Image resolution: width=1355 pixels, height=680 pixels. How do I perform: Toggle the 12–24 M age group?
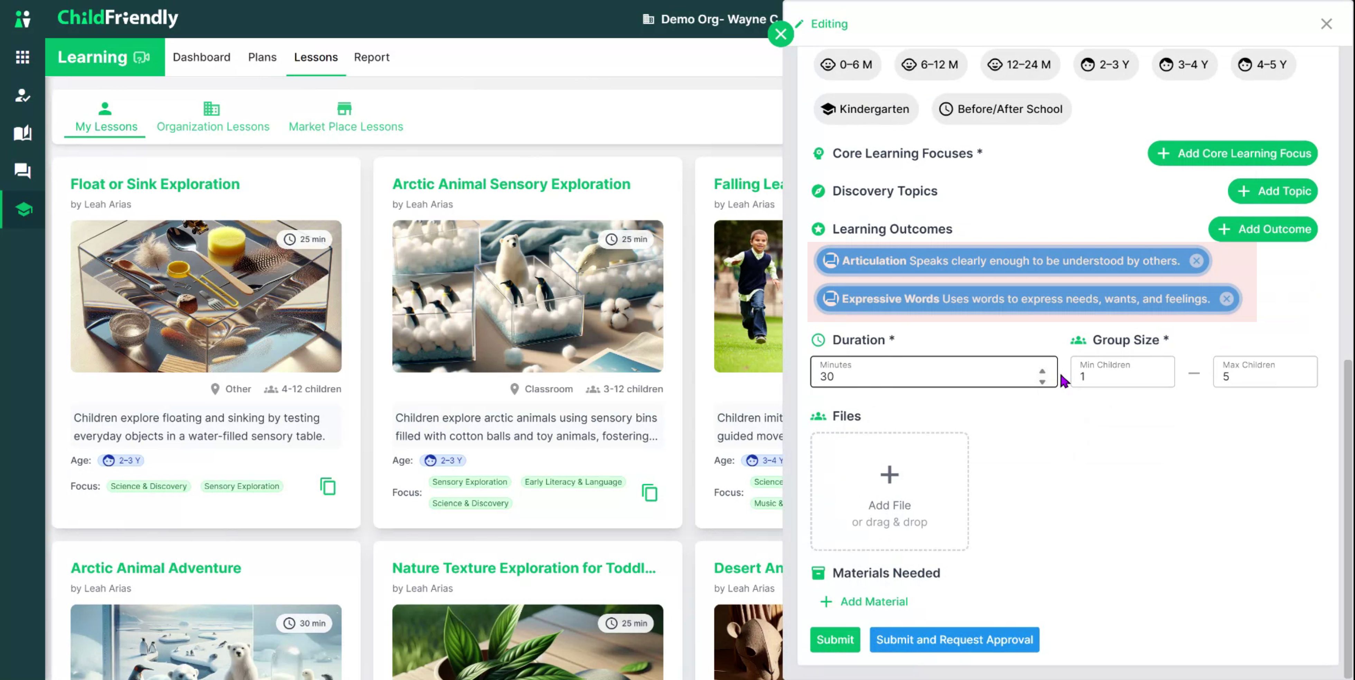(x=1019, y=65)
